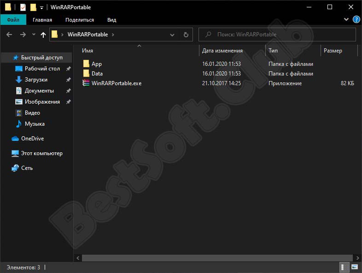Click the pin icon next to Рабочий стол
Image resolution: width=362 pixels, height=273 pixels.
pos(68,69)
